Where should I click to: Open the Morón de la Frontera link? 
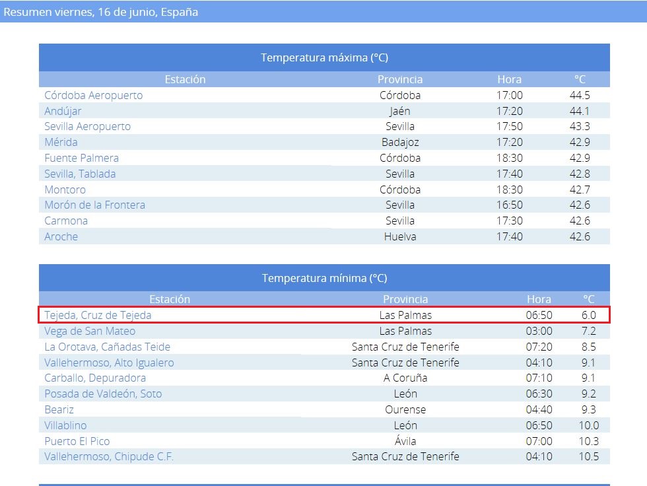94,205
